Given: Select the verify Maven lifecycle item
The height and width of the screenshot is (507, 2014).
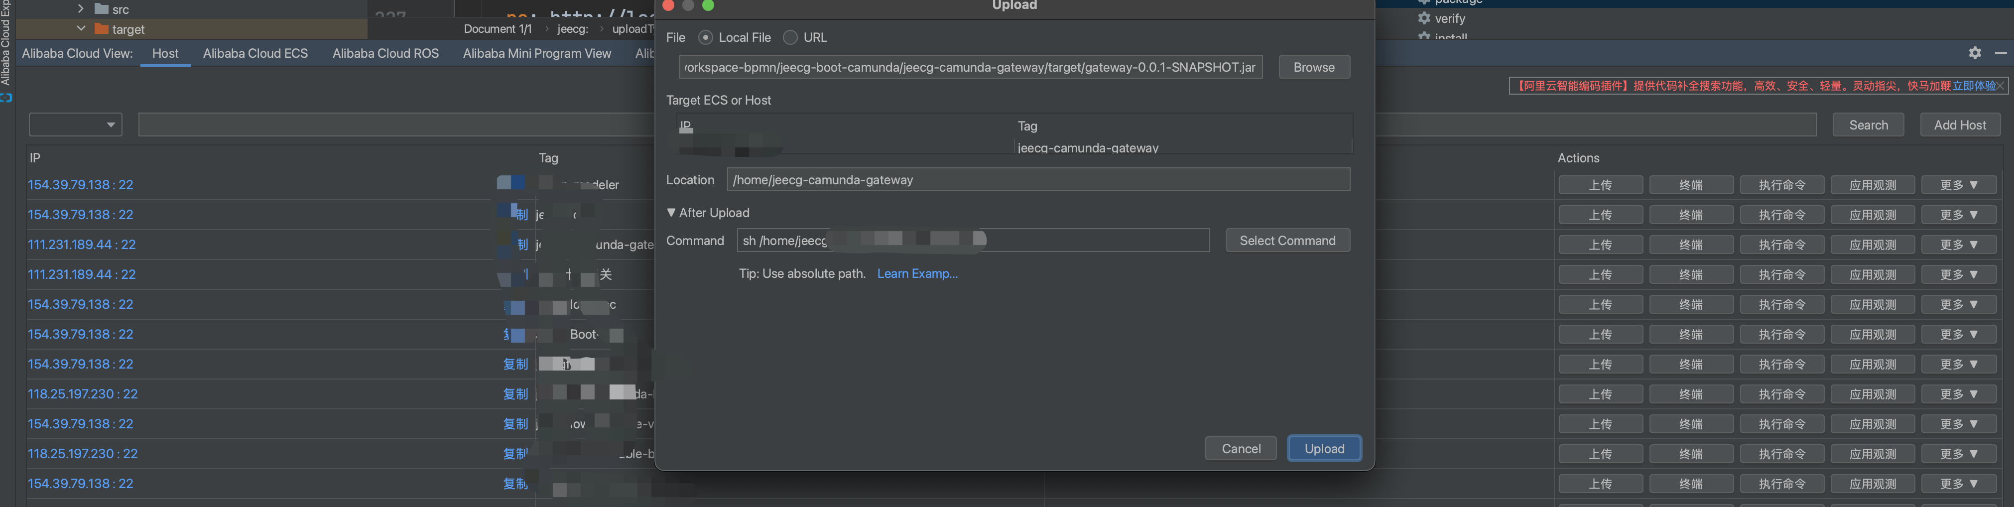Looking at the screenshot, I should (x=1450, y=18).
